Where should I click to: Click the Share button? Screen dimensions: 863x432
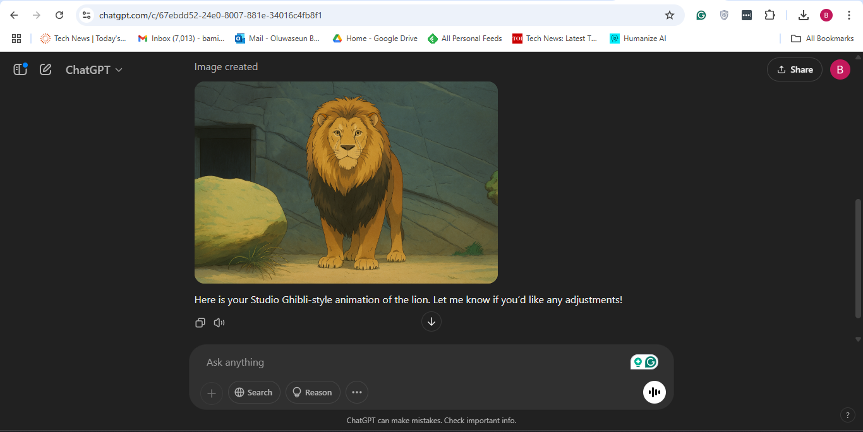[x=795, y=69]
